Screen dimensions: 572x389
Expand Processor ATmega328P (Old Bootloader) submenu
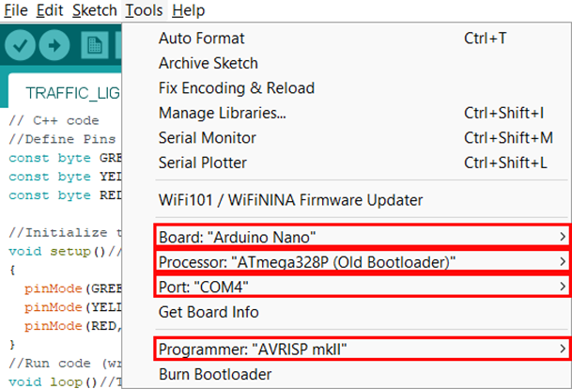click(362, 262)
